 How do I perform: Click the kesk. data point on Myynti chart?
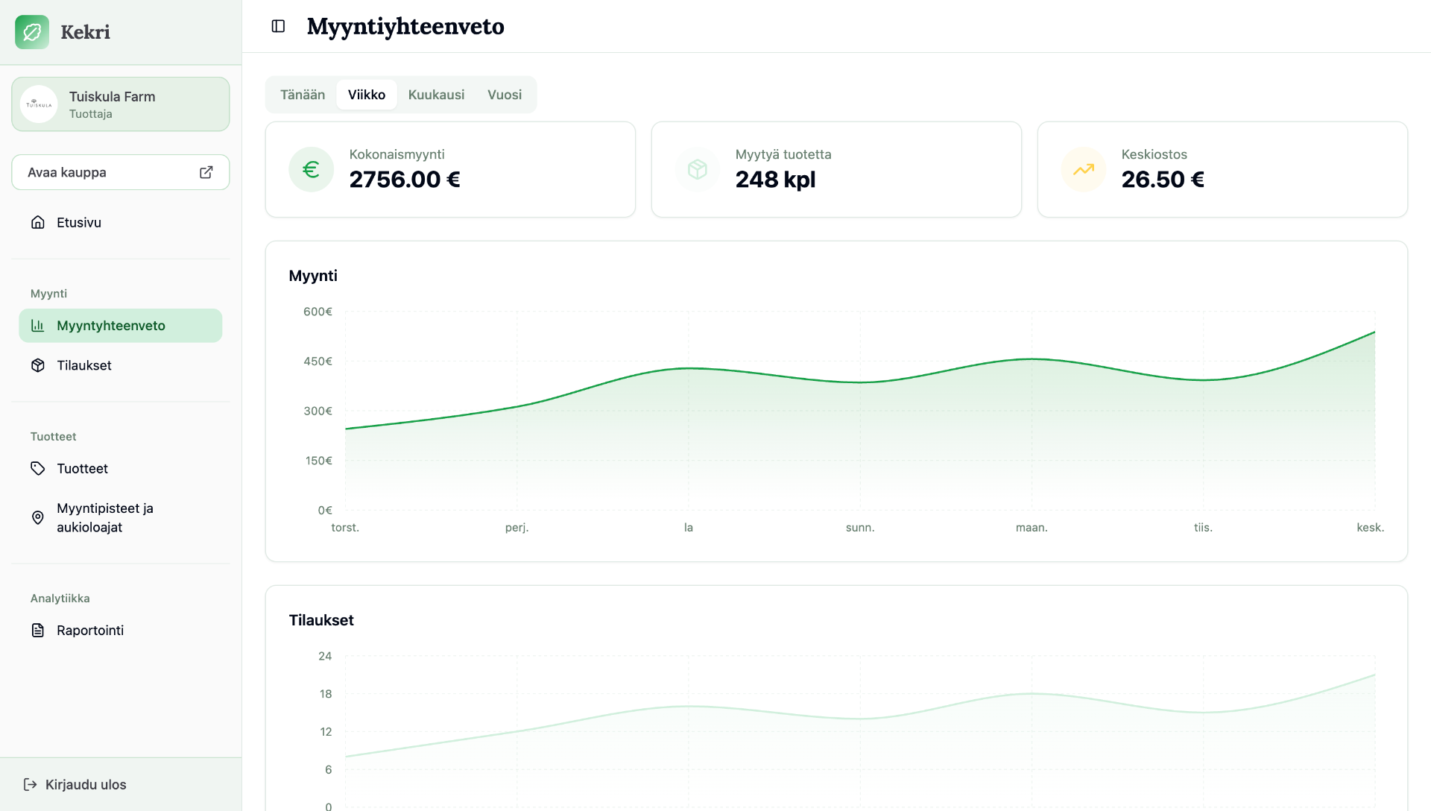[1374, 332]
